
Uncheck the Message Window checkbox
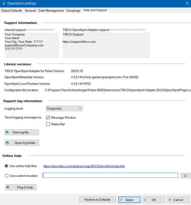(48, 117)
